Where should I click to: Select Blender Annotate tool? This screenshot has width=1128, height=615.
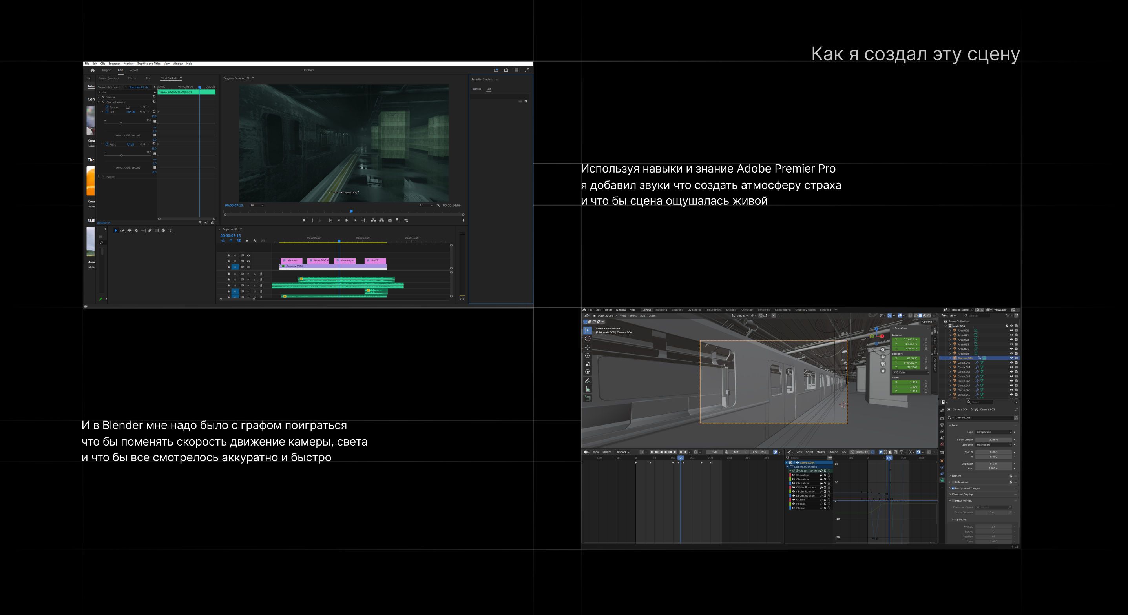[x=588, y=381]
